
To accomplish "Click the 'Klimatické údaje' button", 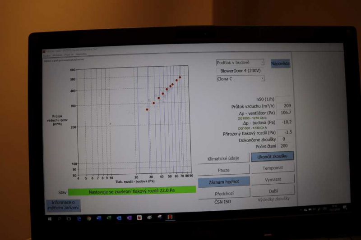I will (223, 158).
